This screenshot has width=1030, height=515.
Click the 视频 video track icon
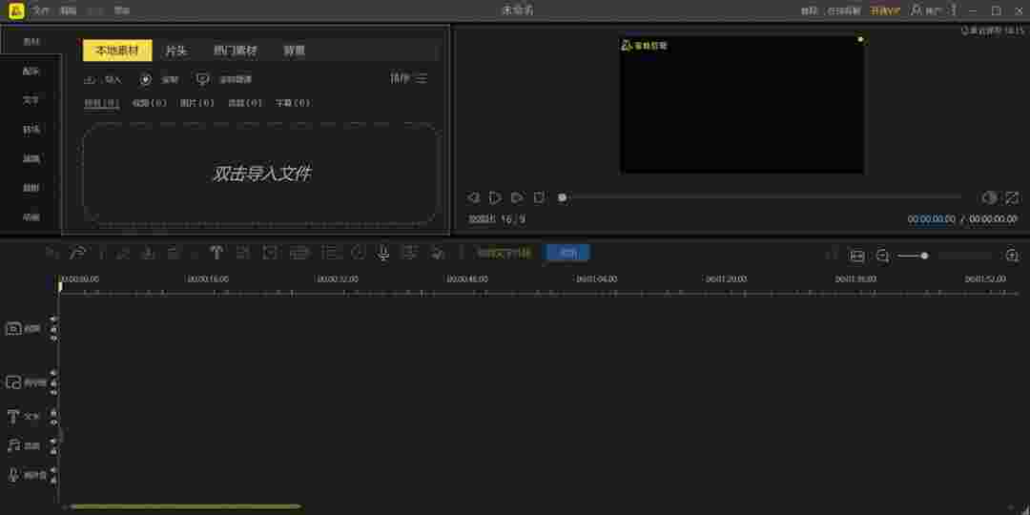pyautogui.click(x=13, y=328)
